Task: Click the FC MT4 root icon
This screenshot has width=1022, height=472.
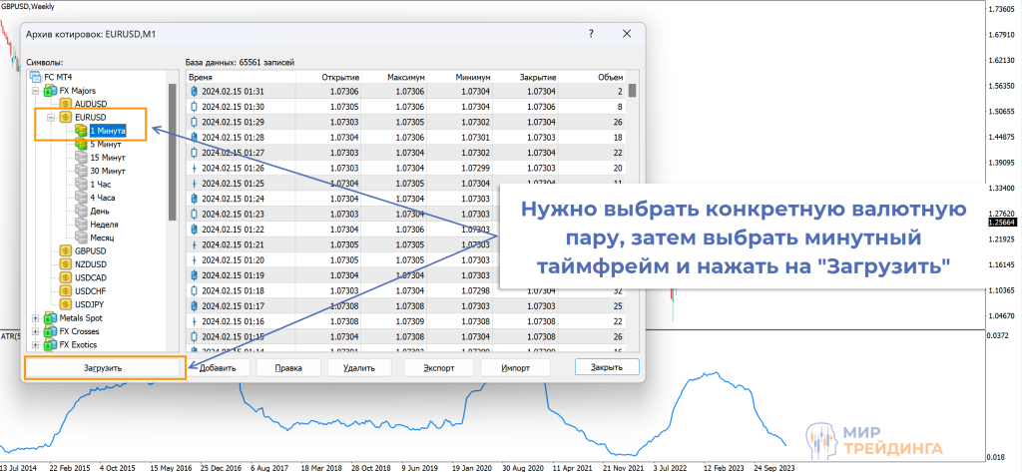Action: [x=36, y=76]
